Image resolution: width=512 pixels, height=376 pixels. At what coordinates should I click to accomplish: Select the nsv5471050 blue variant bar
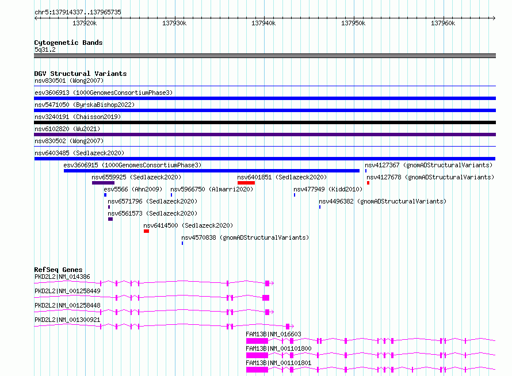tap(265, 110)
